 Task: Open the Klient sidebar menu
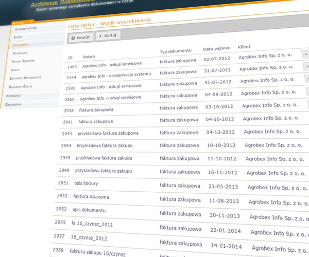(x=18, y=37)
